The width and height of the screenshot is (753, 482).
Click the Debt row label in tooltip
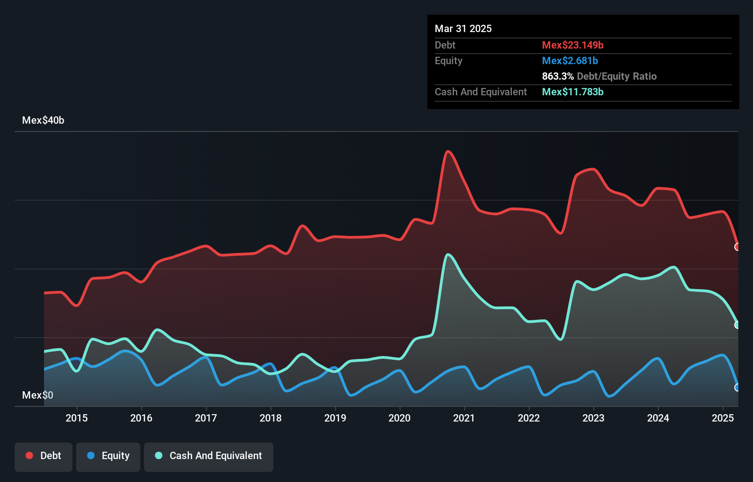tap(445, 45)
